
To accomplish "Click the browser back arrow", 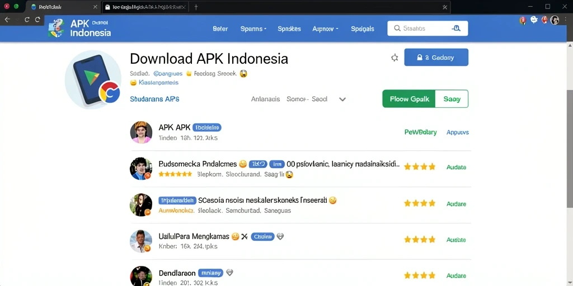I will pos(7,20).
